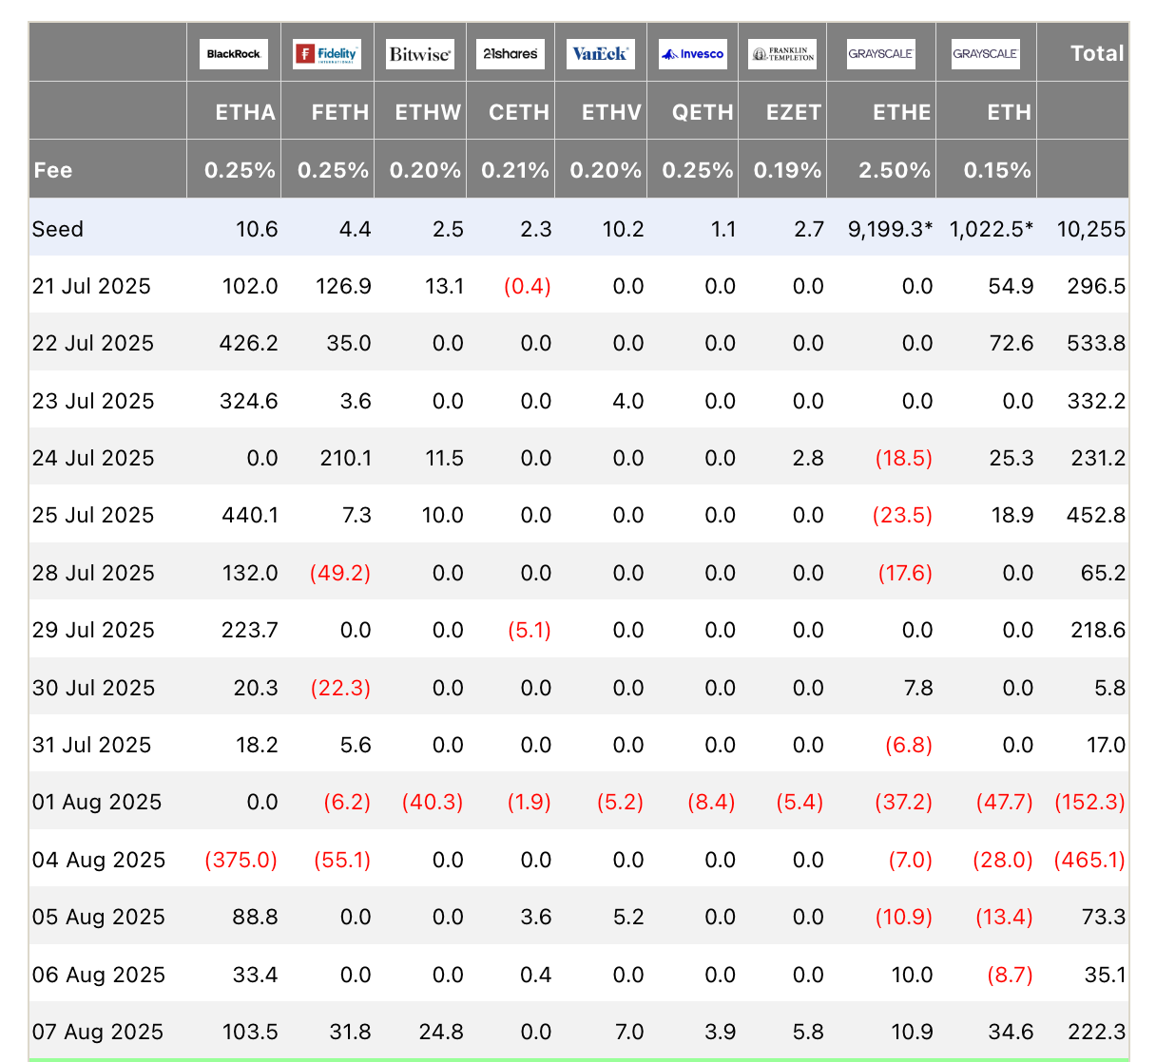Click the Grayscale logo above ETHE
This screenshot has width=1156, height=1062.
click(x=881, y=54)
